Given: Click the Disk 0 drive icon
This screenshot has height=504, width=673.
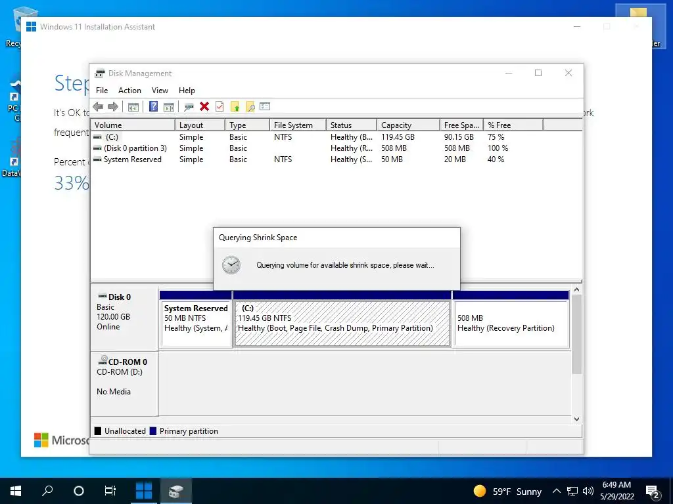Looking at the screenshot, I should click(102, 296).
